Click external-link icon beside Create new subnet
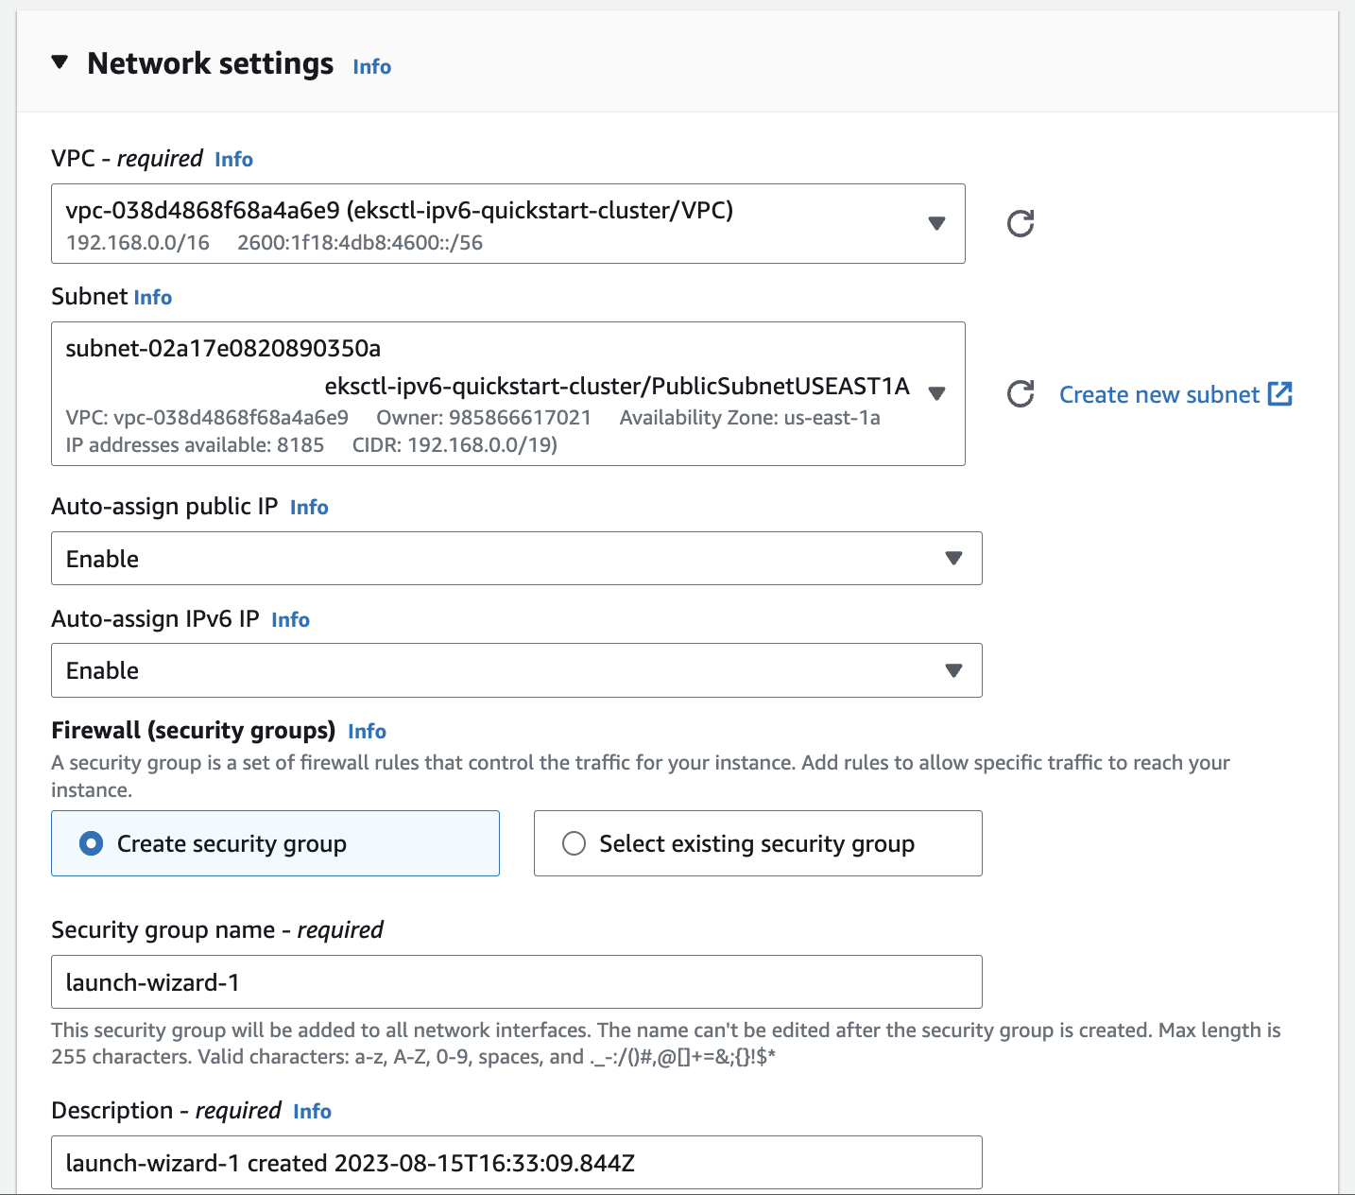Viewport: 1355px width, 1195px height. pos(1280,393)
